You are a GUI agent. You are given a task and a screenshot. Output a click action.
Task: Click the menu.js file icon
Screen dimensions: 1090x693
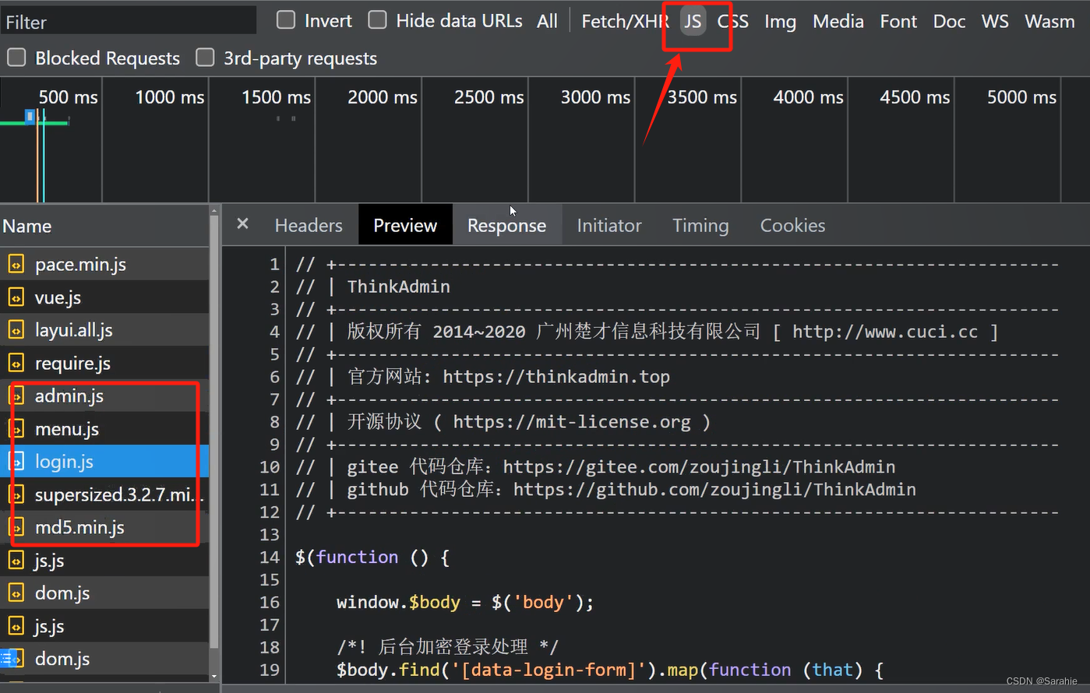click(16, 429)
